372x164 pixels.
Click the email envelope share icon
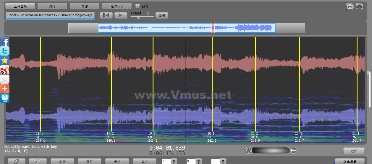[5, 79]
